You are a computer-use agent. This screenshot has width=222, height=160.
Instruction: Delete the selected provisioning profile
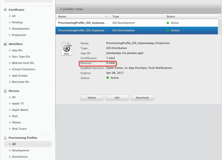pos(92,98)
